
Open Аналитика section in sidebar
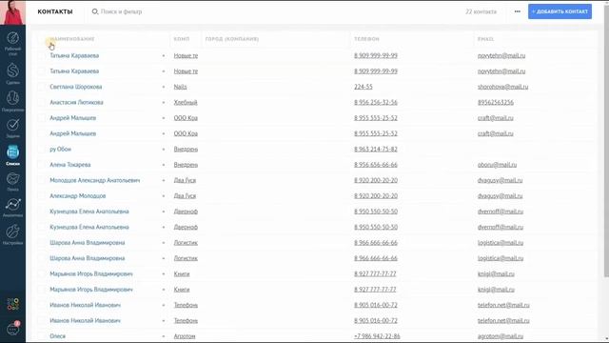pos(12,208)
